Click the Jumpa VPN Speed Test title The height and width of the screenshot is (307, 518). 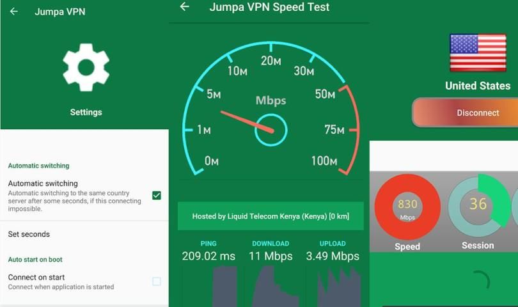(x=269, y=7)
